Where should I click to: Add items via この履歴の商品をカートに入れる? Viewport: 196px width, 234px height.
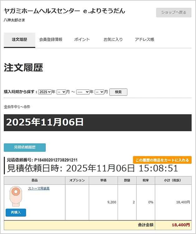tap(162, 160)
